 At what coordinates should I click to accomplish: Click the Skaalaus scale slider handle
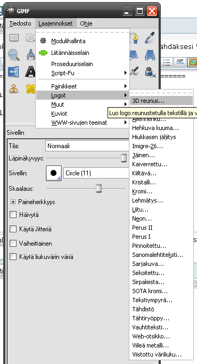tap(99, 189)
